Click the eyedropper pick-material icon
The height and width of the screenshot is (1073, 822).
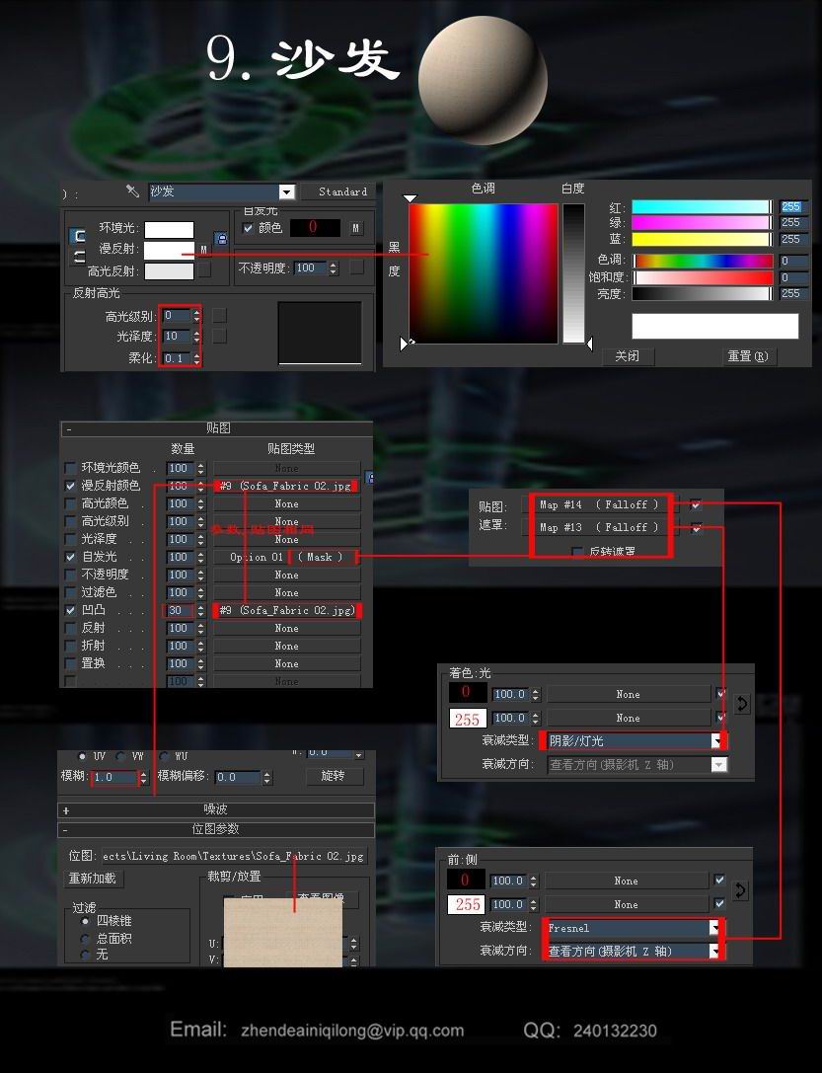132,191
